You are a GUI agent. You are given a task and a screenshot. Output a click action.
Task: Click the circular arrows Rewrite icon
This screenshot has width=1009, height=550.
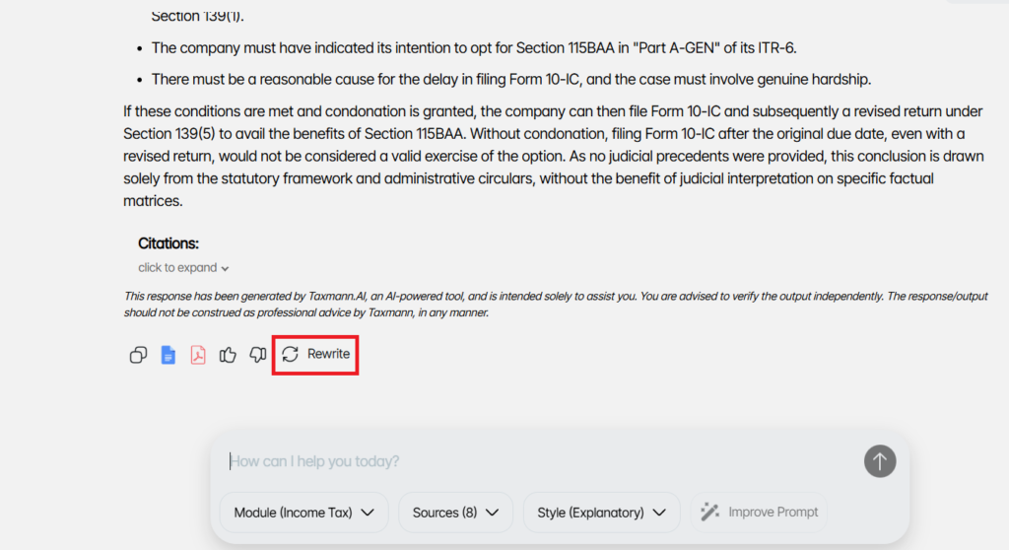point(290,354)
